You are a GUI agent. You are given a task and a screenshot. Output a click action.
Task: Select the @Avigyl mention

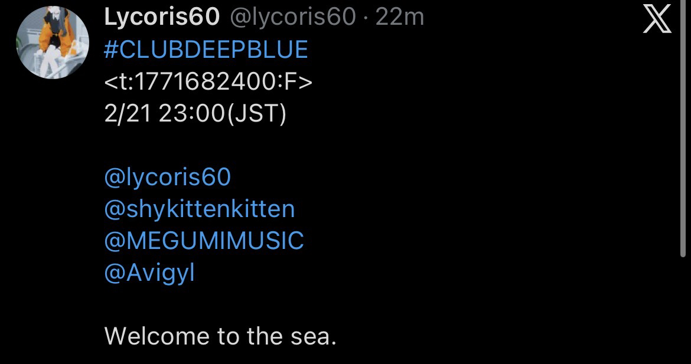[149, 273]
